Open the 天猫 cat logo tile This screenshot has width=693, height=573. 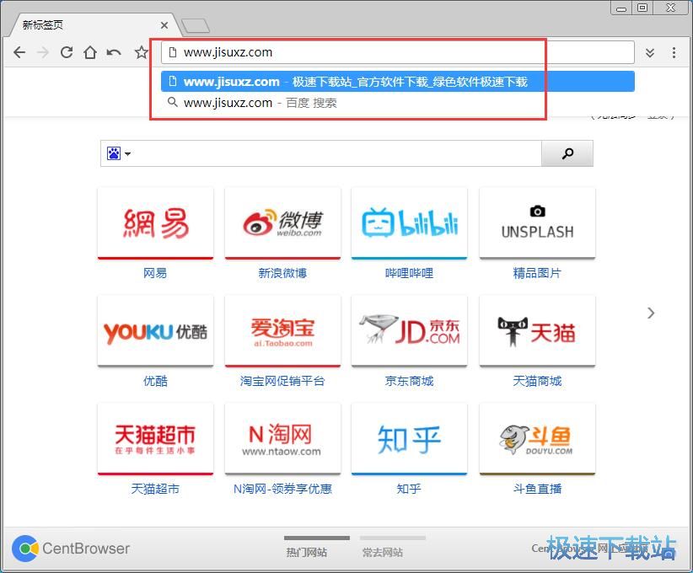pos(537,331)
